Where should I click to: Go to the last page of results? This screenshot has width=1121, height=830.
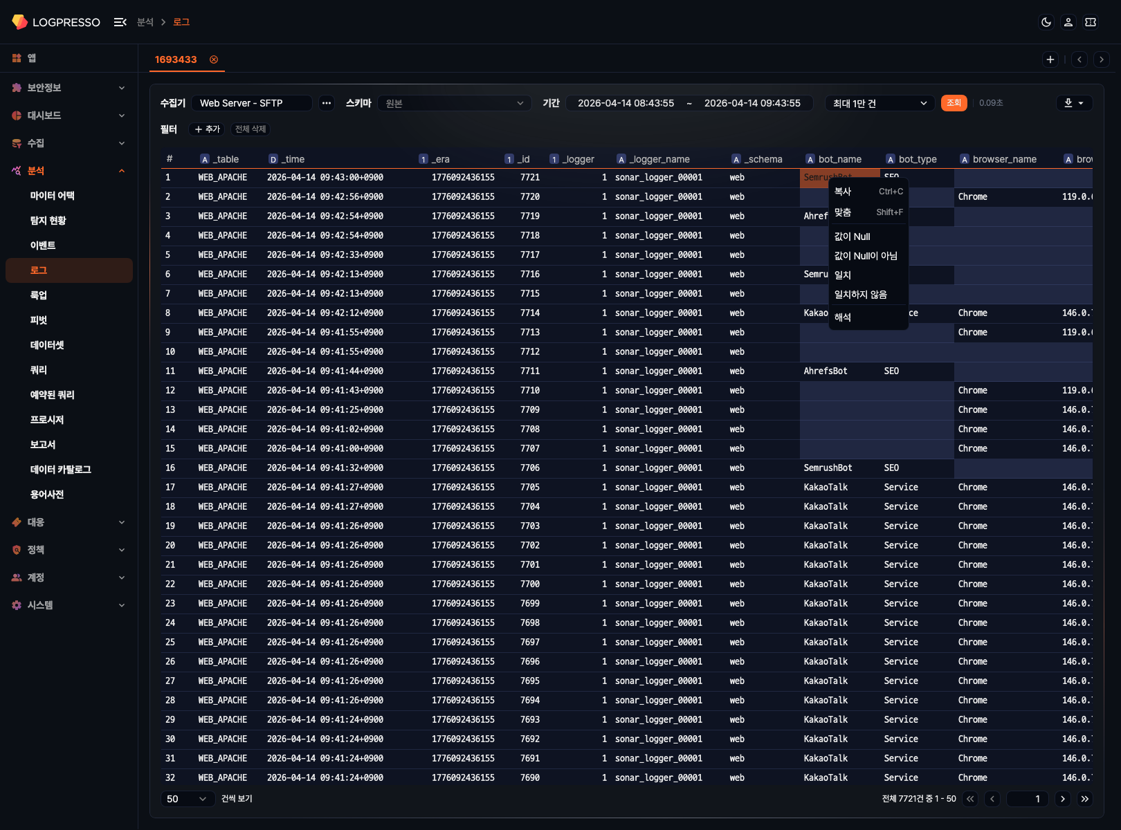(1085, 799)
